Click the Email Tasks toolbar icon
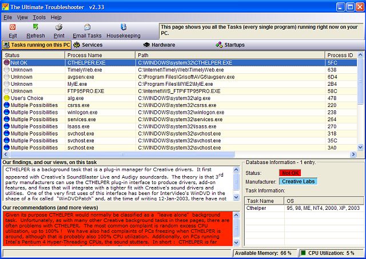 coord(87,27)
